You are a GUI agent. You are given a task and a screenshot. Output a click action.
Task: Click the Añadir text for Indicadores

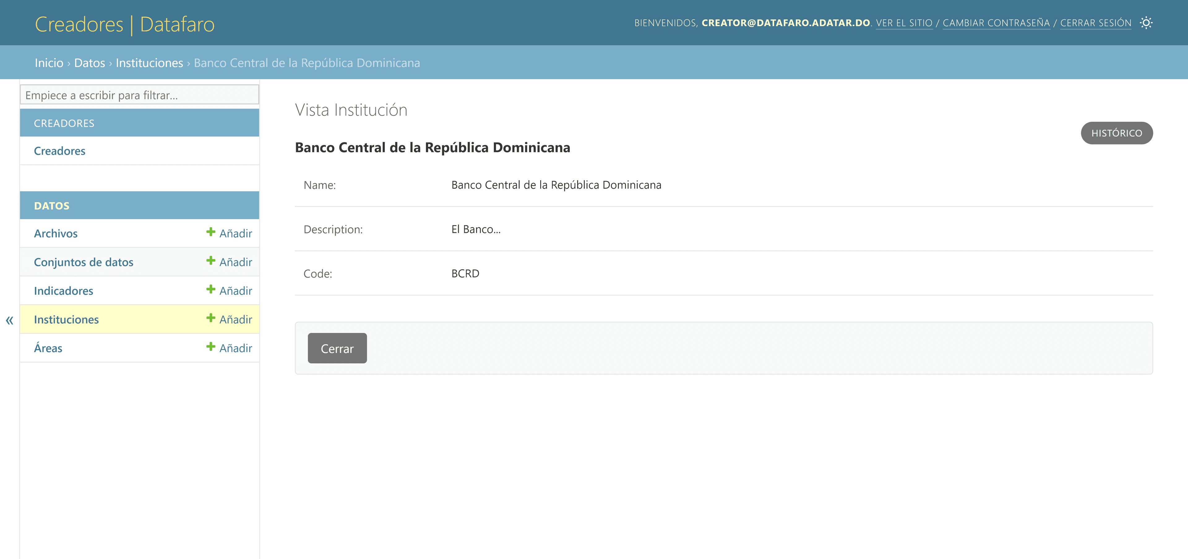point(236,291)
